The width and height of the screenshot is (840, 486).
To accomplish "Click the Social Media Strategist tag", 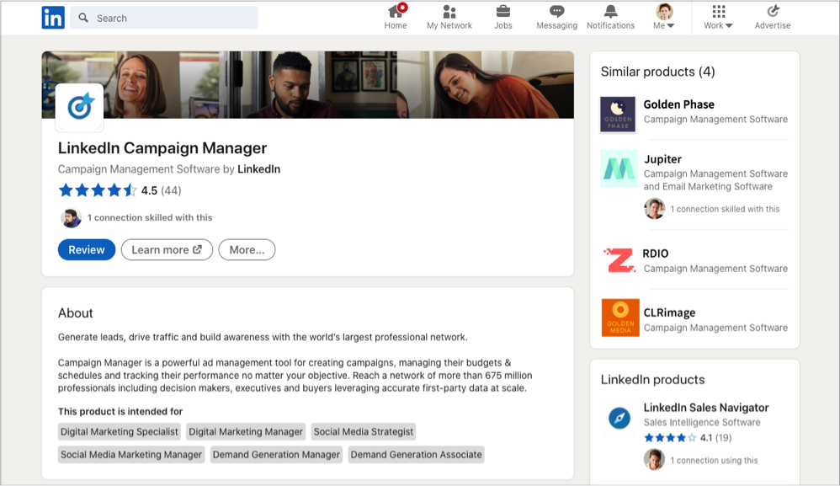I will coord(364,431).
